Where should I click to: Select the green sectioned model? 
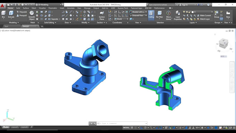[x=162, y=87]
